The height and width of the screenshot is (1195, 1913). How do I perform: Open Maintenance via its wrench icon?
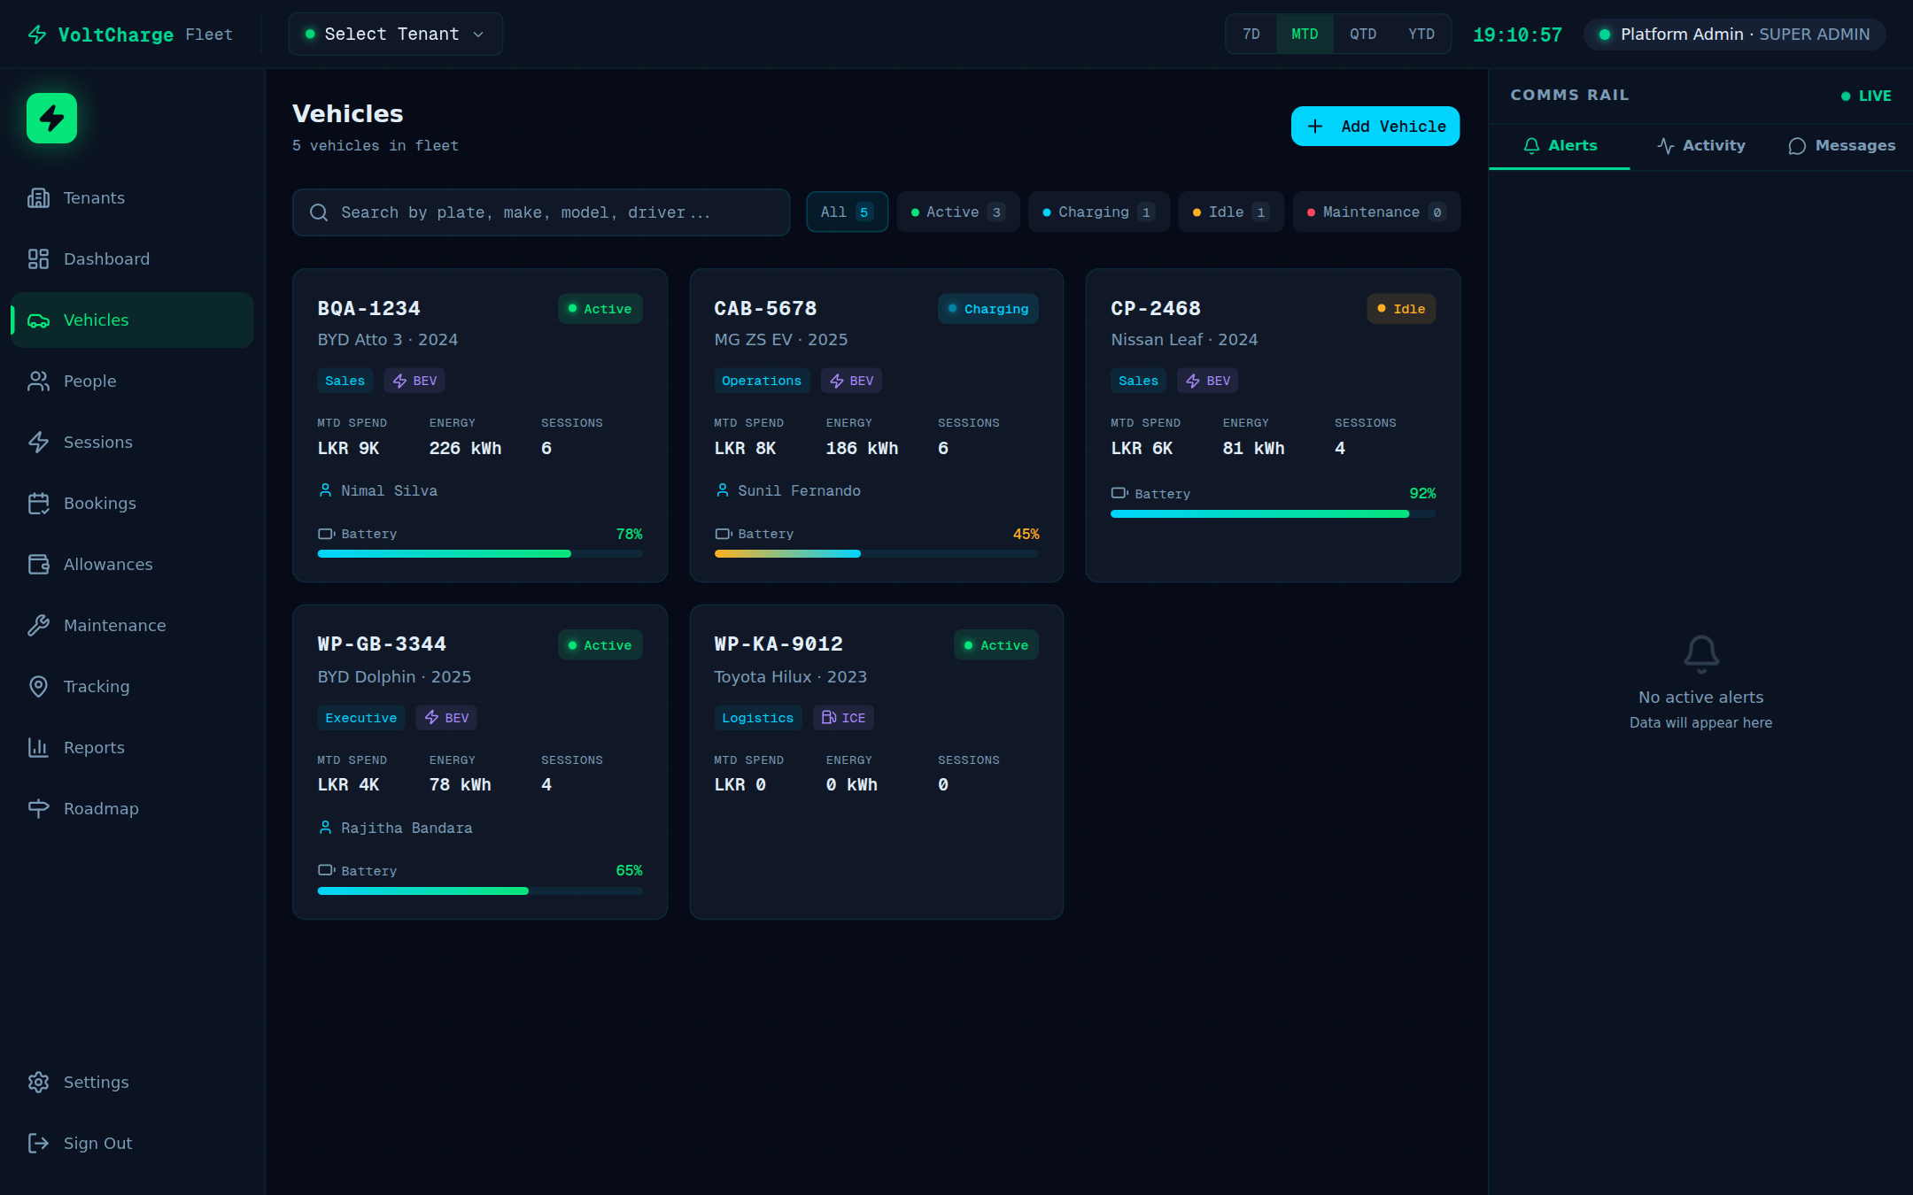(x=38, y=625)
